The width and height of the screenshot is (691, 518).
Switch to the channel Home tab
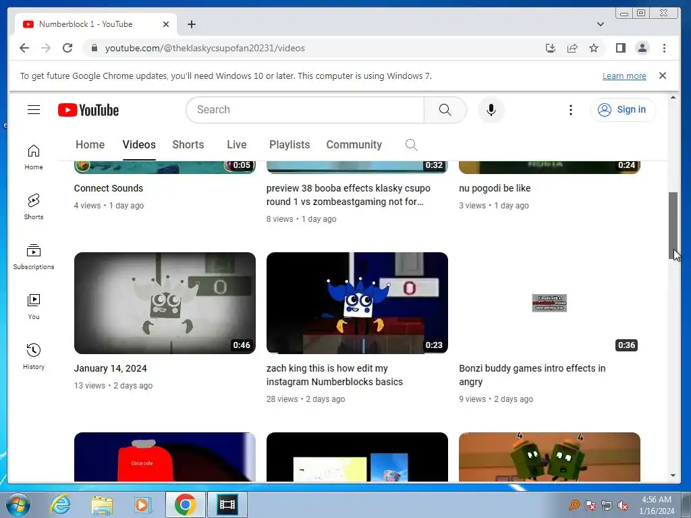pyautogui.click(x=90, y=144)
